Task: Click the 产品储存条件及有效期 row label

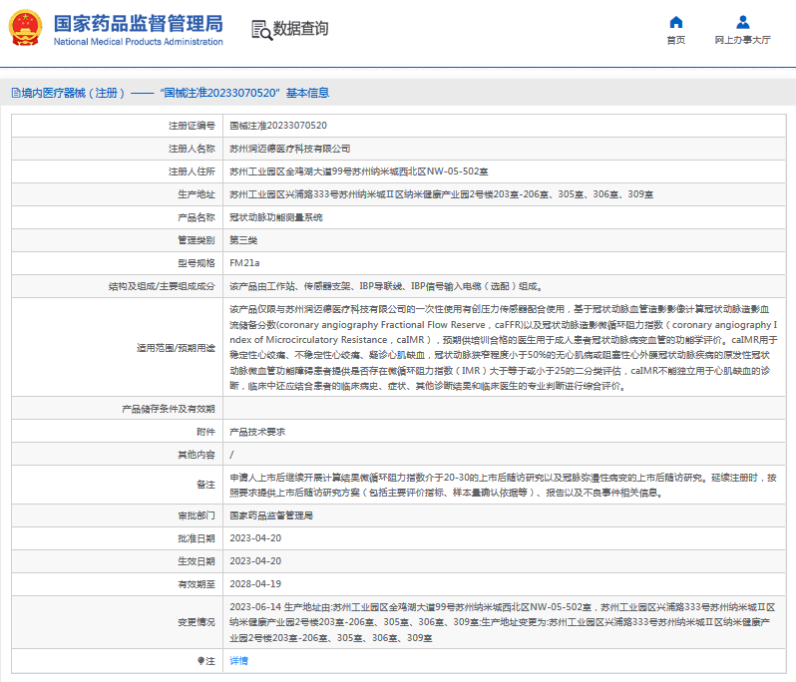Action: tap(169, 409)
